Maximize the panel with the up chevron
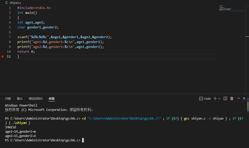Screen dimensions: 249x148 pyautogui.click(x=239, y=98)
